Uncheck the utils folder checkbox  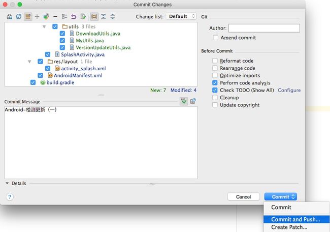tap(55, 26)
